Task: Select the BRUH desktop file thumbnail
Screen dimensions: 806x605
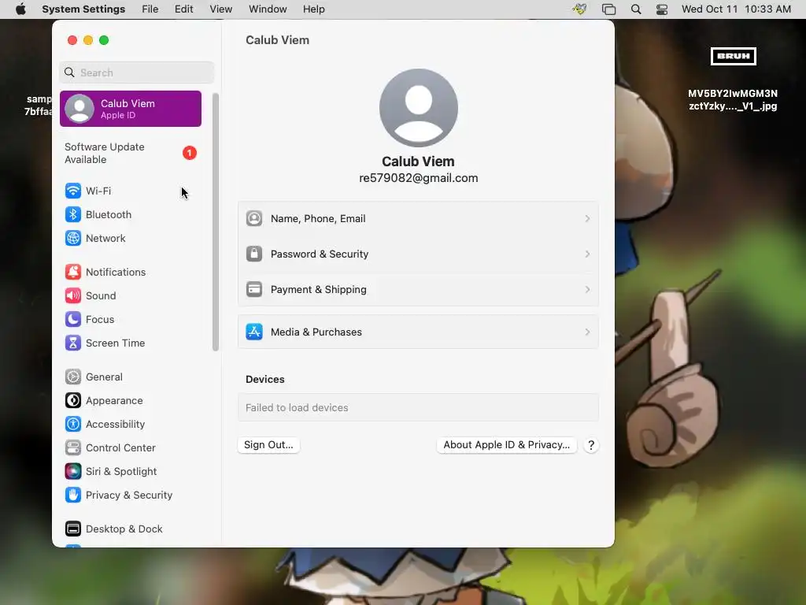Action: [733, 56]
